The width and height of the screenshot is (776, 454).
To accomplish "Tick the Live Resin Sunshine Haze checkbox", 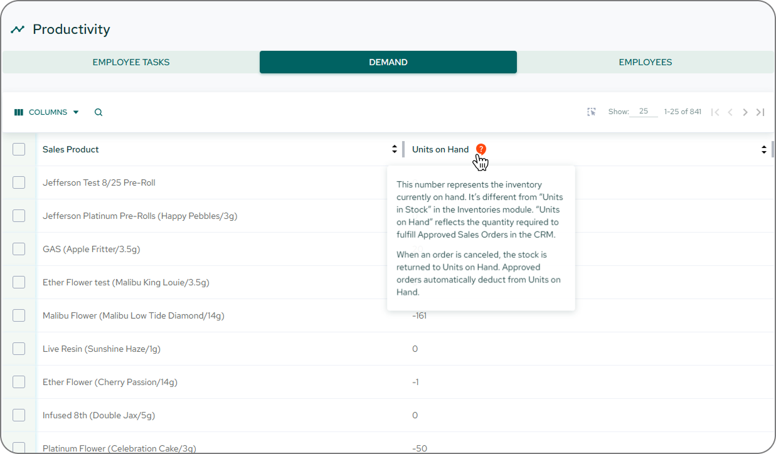I will click(19, 349).
